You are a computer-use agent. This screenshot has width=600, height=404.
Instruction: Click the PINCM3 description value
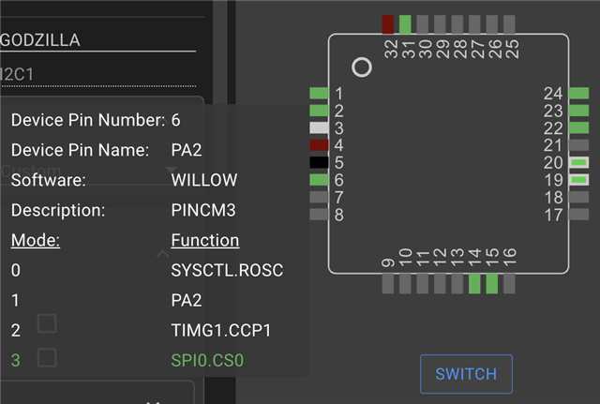(203, 210)
